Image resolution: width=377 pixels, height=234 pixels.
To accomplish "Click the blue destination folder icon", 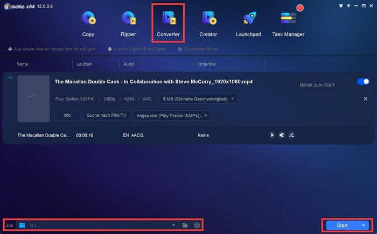I will (22, 225).
